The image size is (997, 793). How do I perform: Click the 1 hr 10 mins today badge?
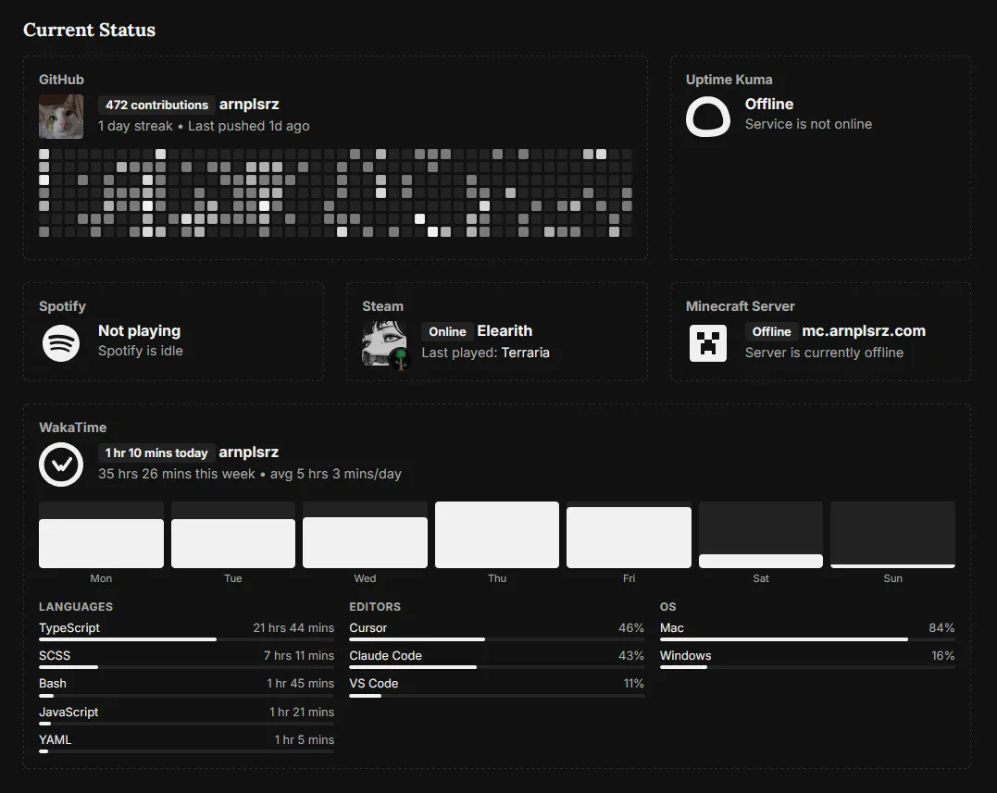tap(156, 453)
